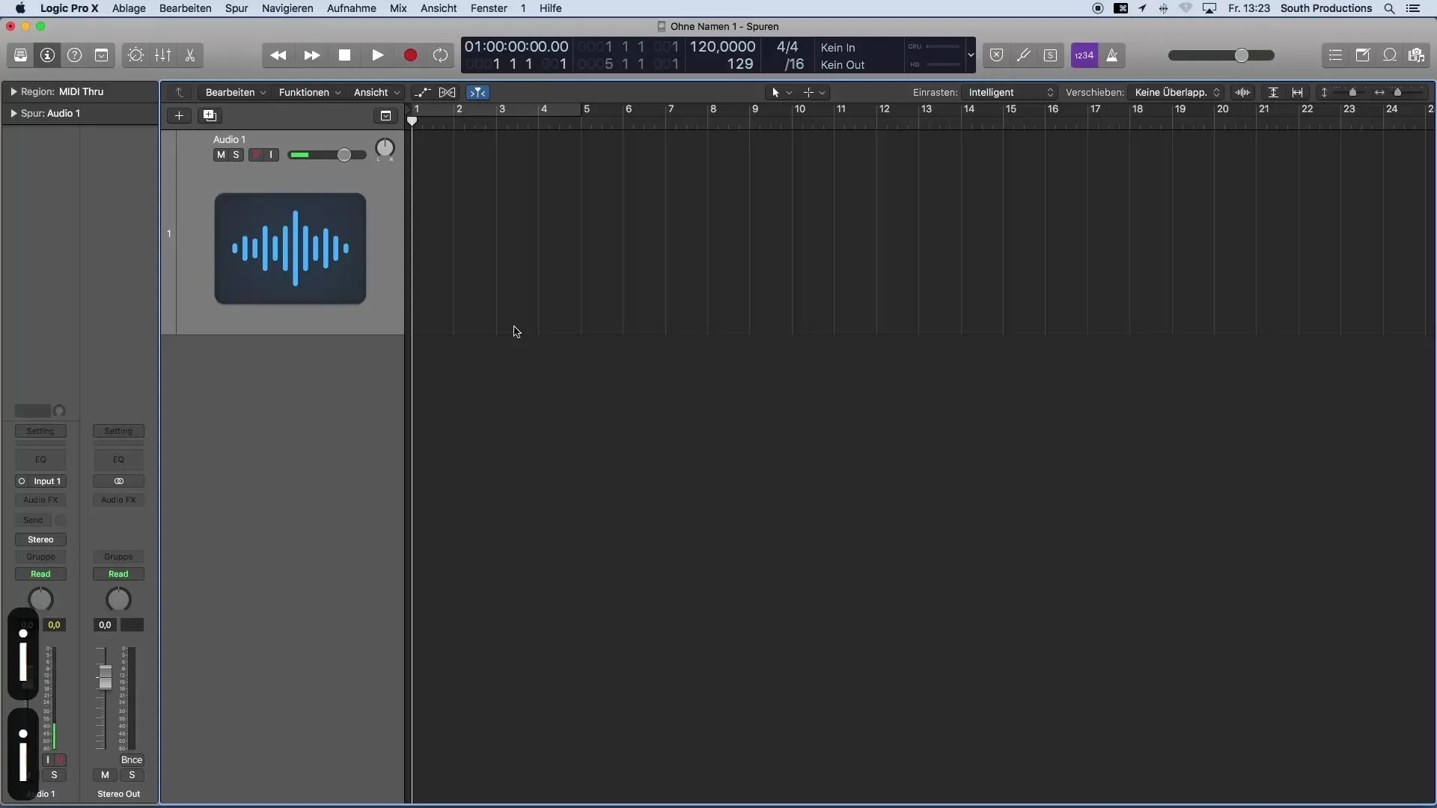Open the Tuner icon
The width and height of the screenshot is (1437, 808).
point(1023,55)
